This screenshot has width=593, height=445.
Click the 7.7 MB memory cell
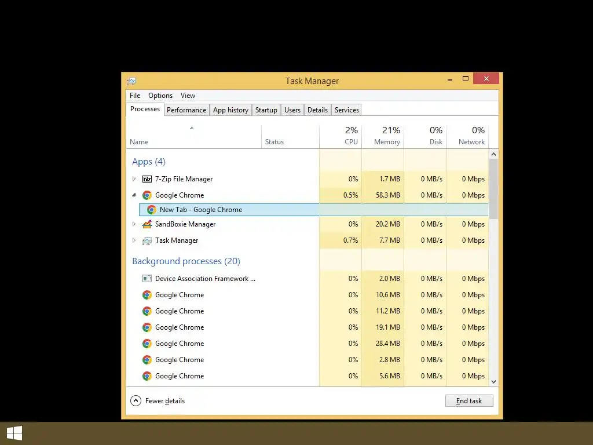click(383, 240)
